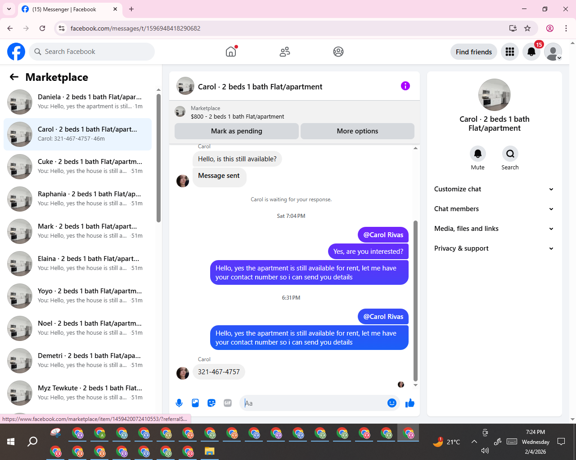
Task: Open the account profile menu
Action: tap(553, 52)
